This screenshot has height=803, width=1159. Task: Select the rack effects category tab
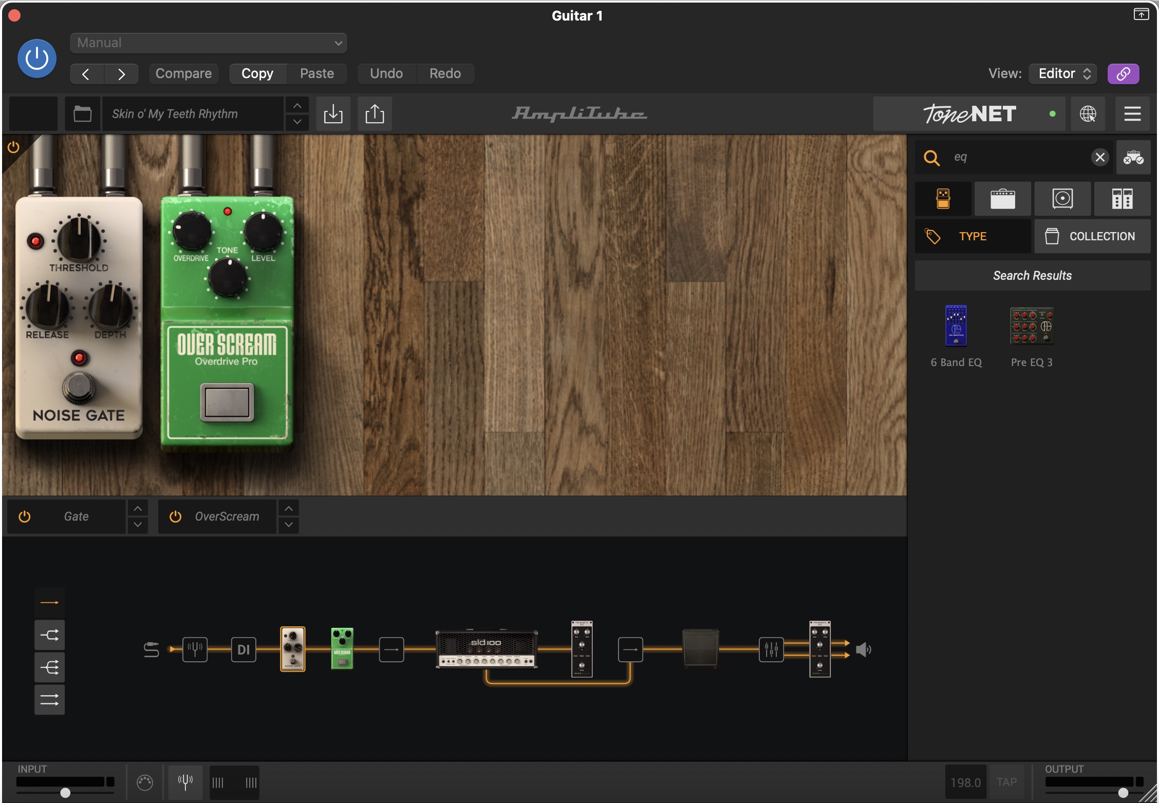point(1122,198)
